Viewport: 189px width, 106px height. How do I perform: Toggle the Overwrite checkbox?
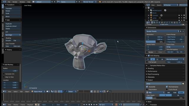[x=147, y=87]
